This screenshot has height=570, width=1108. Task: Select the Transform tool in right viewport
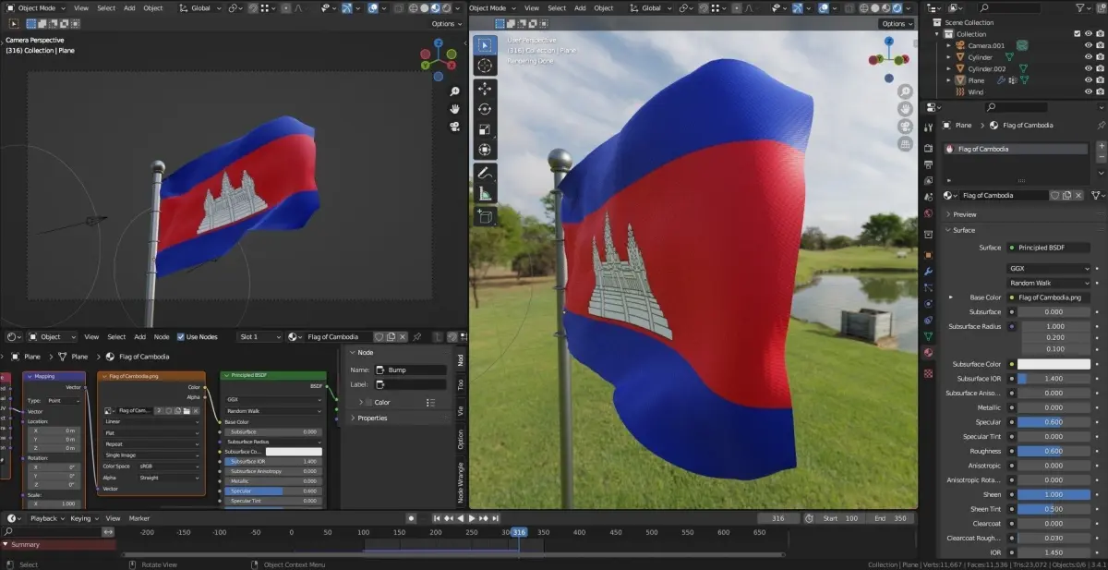tap(485, 150)
